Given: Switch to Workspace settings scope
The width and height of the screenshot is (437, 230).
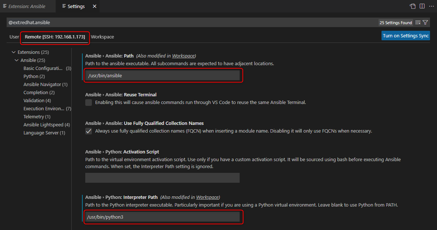Looking at the screenshot, I should 102,37.
